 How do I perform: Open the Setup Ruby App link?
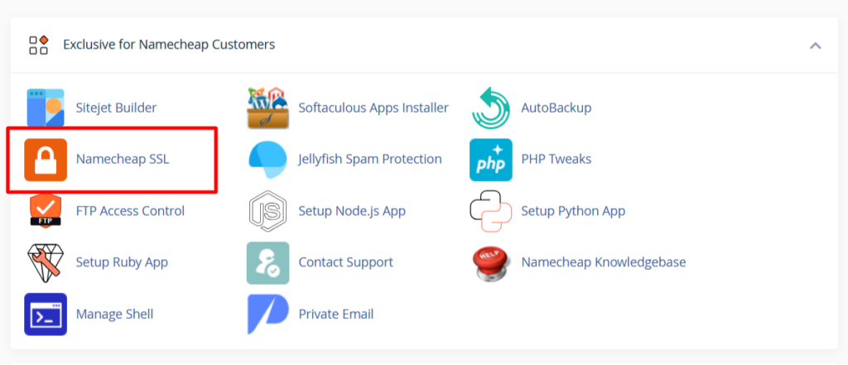(x=122, y=262)
